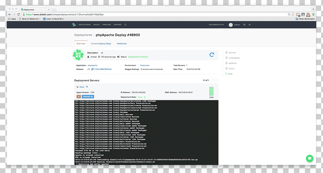323x173 pixels.
Task: Open the Learn to Build Mod bookmark
Action: pyautogui.click(x=54, y=19)
